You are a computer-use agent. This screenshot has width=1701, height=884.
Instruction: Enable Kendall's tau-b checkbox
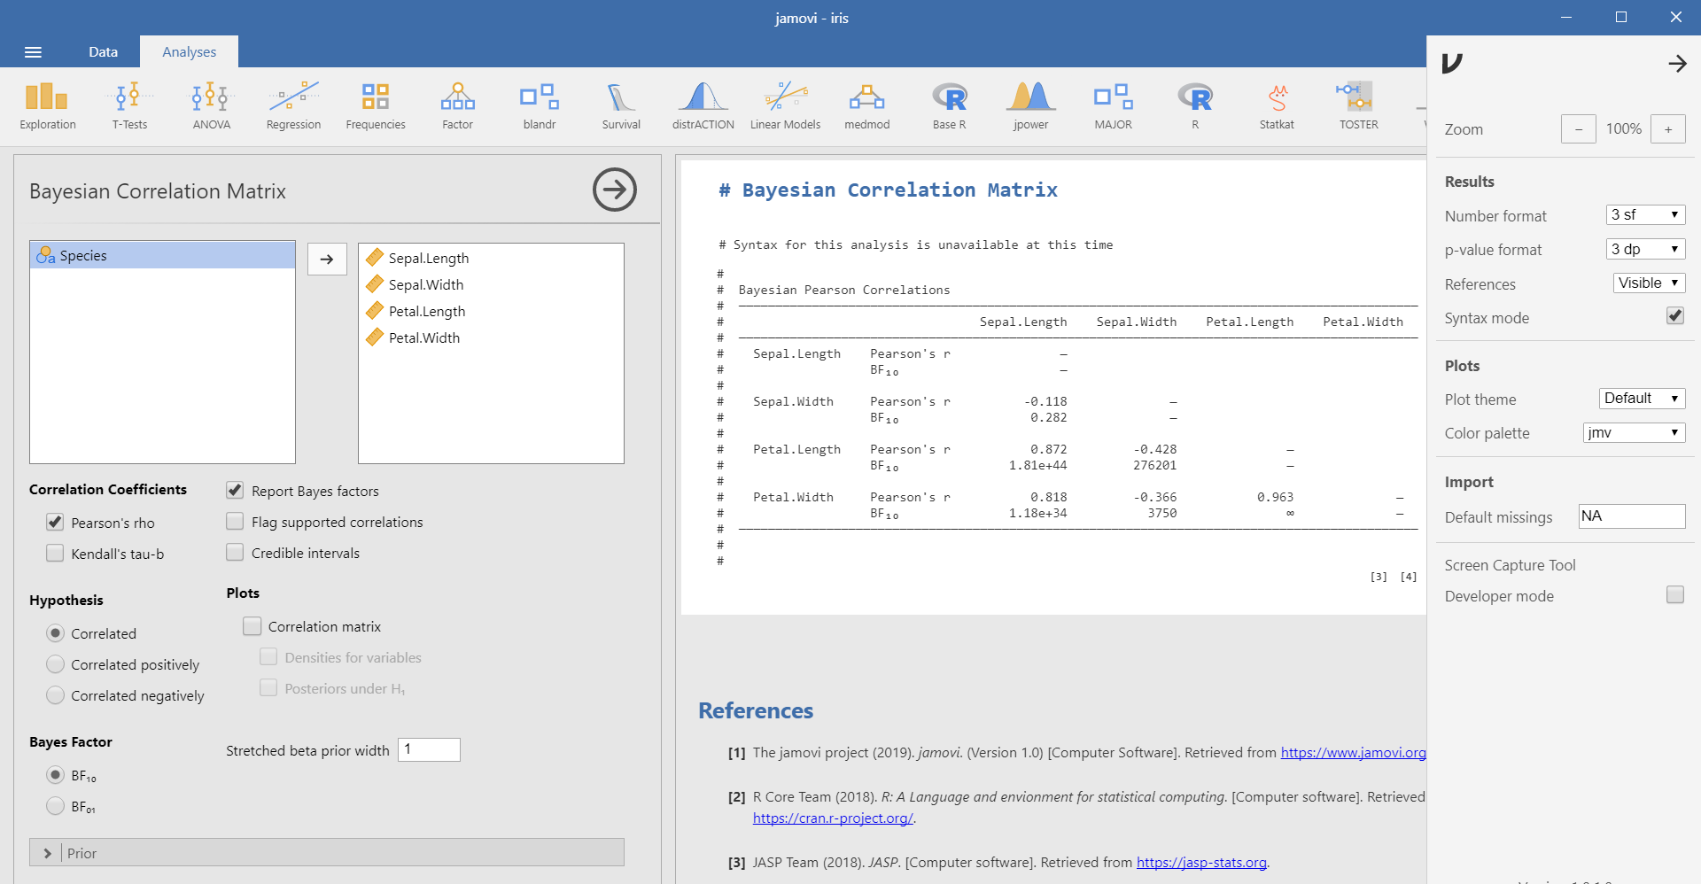(x=55, y=554)
